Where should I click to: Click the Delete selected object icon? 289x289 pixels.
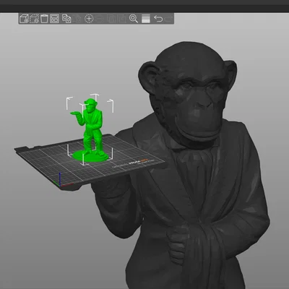[34, 19]
